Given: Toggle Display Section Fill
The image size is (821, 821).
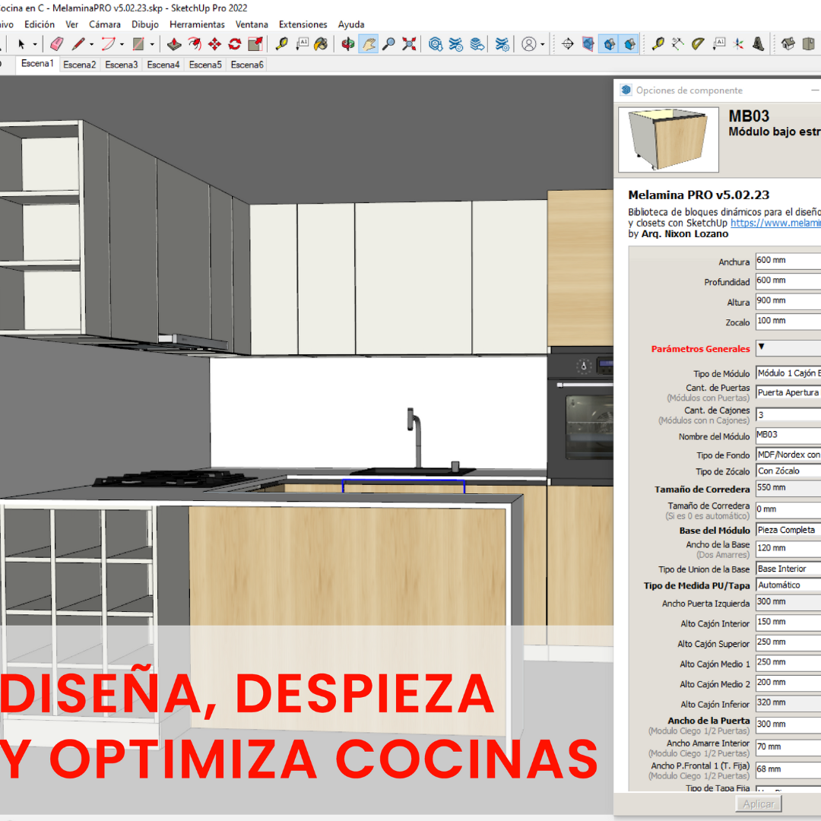Looking at the screenshot, I should [630, 45].
